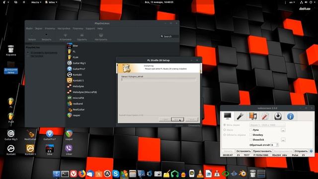
Task: Select FL in the PlayOnLinux app list
Action: pyautogui.click(x=74, y=52)
